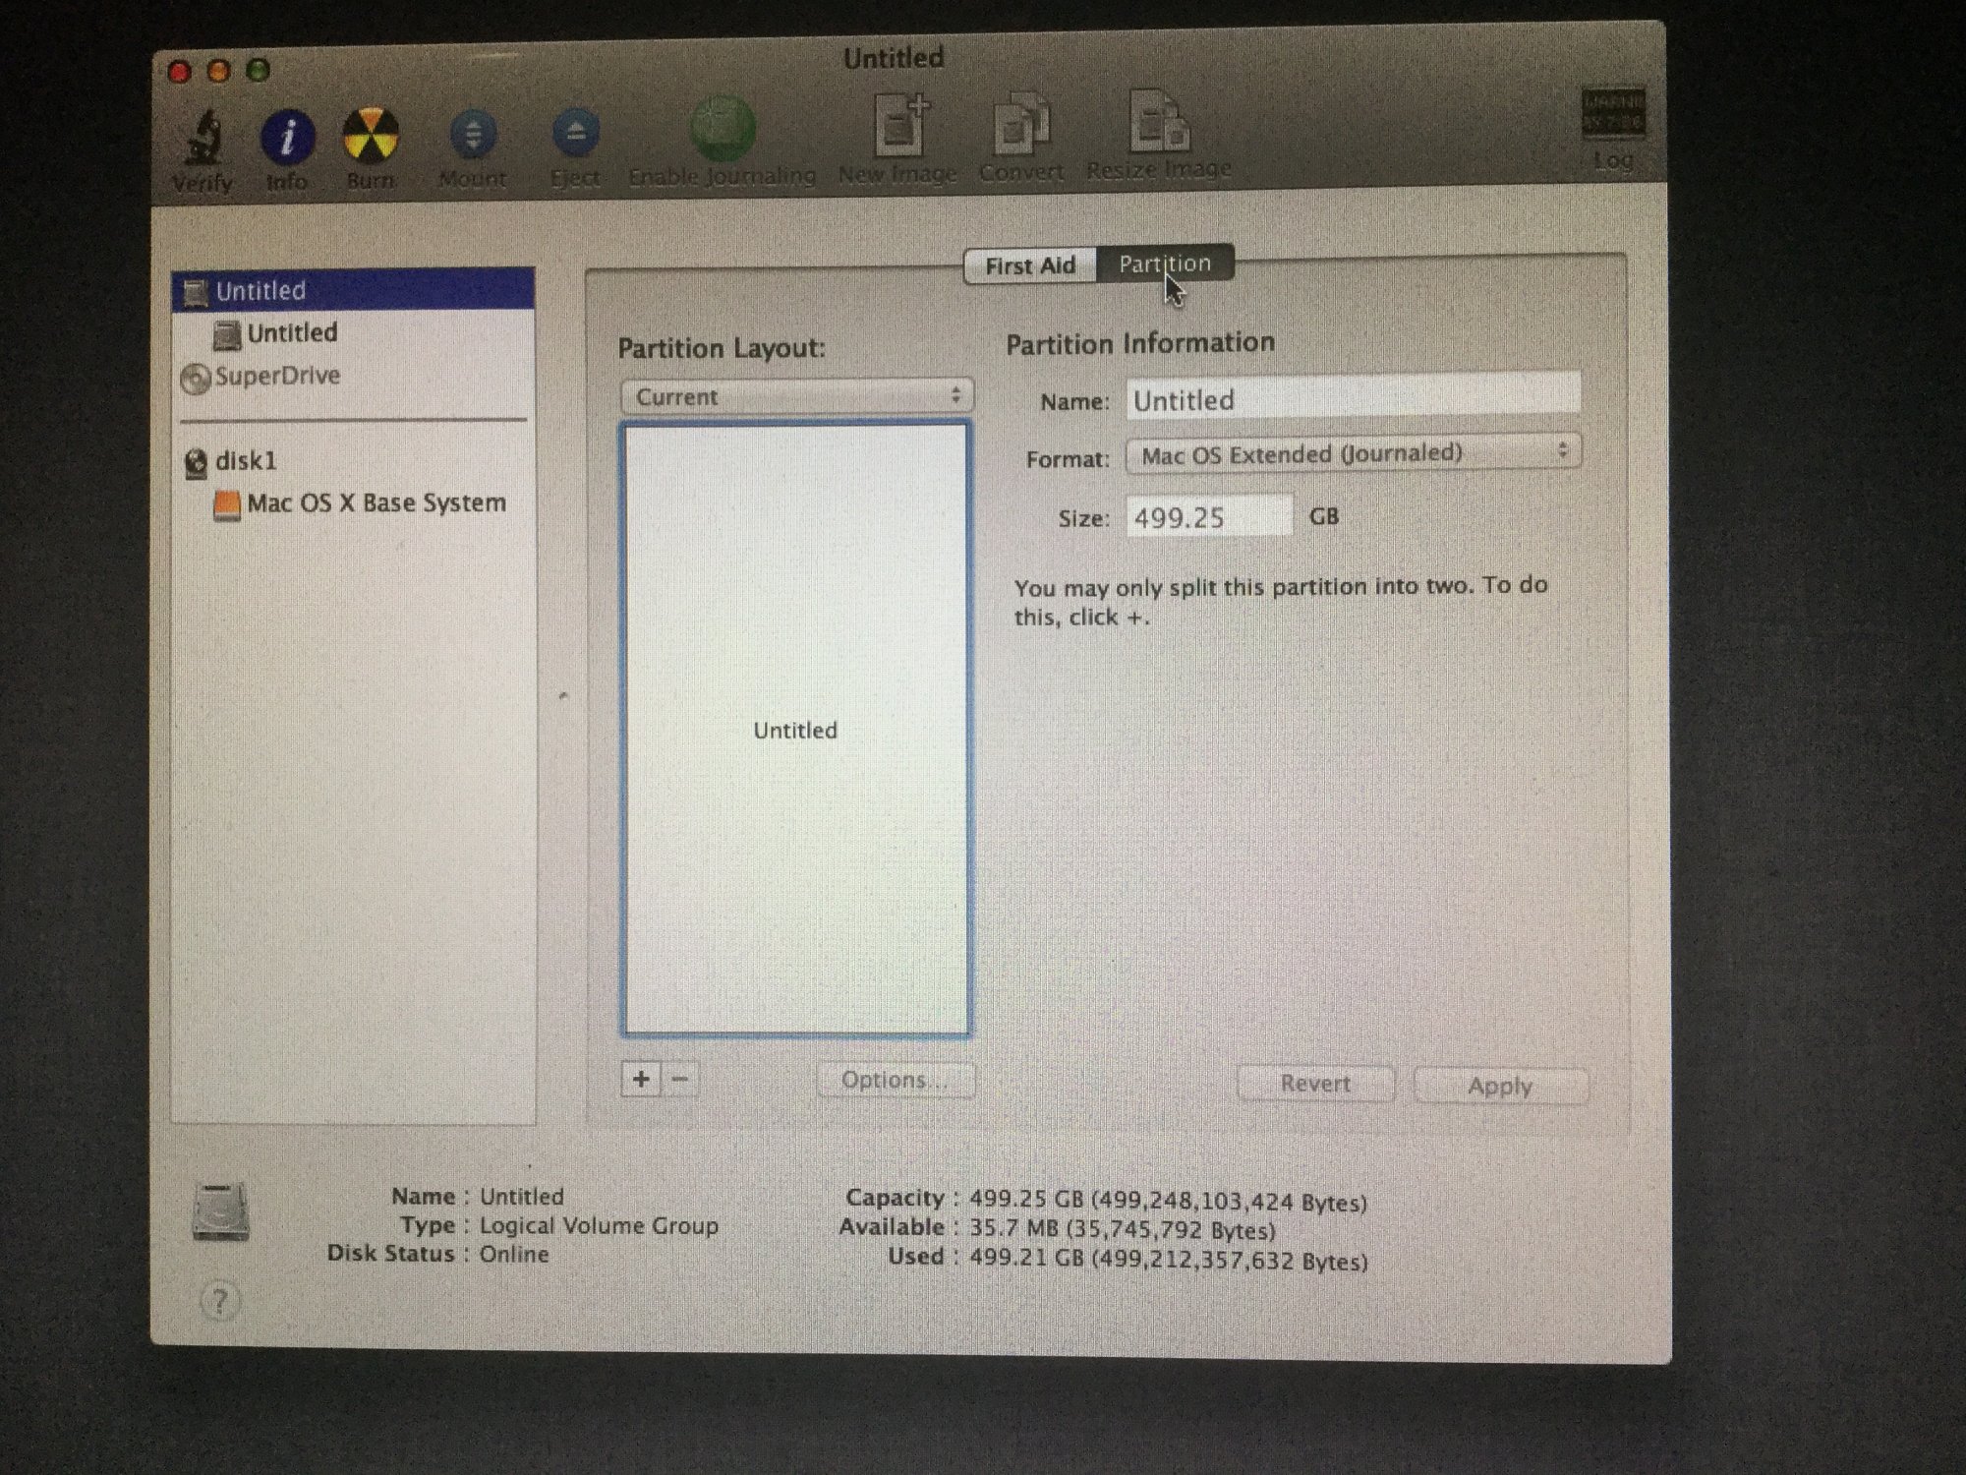This screenshot has width=1966, height=1475.
Task: Open the Info toolbar icon
Action: pyautogui.click(x=287, y=137)
